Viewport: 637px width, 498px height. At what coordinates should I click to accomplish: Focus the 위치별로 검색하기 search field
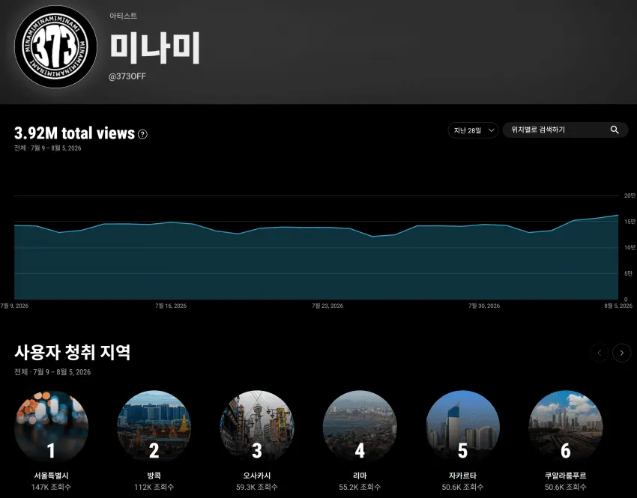pyautogui.click(x=565, y=130)
